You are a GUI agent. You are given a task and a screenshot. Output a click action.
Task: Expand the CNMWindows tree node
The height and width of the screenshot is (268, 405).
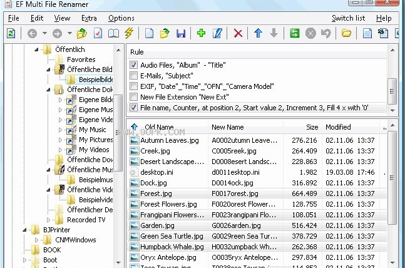(x=36, y=240)
